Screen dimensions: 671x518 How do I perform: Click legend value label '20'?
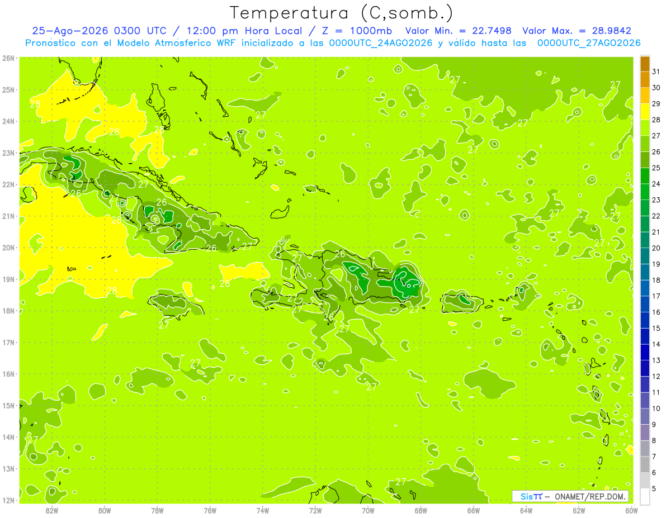(656, 248)
